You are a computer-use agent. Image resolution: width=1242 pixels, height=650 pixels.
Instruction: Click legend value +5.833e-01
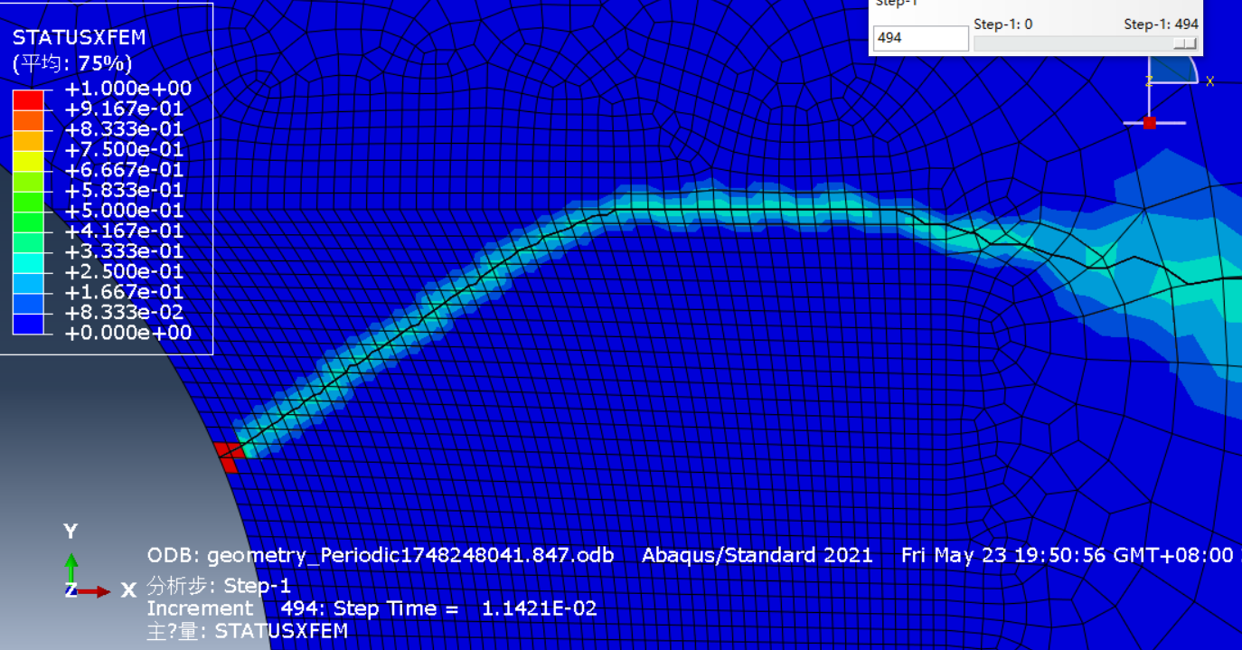point(125,190)
